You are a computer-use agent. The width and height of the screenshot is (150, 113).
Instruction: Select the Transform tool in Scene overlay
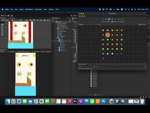[x=2, y=35]
